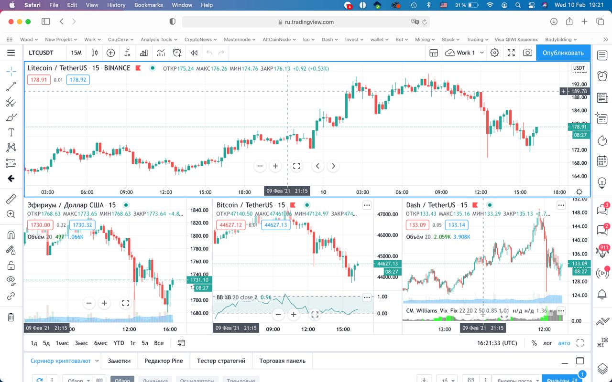Switch to the Редактор Pine tab
Viewport: 612px width, 382px height.
pos(164,361)
